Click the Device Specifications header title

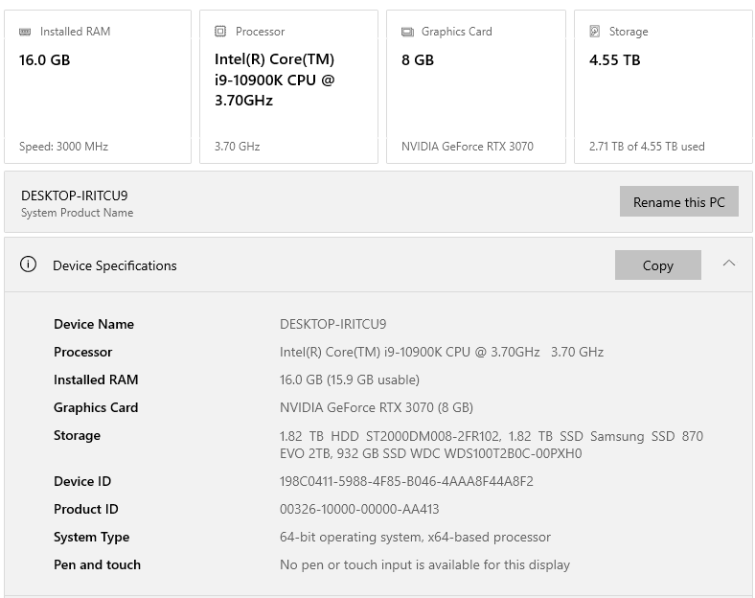115,265
